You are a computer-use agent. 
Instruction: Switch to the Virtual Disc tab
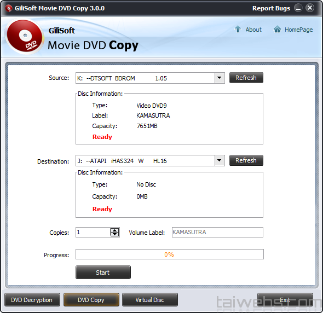[x=150, y=300]
